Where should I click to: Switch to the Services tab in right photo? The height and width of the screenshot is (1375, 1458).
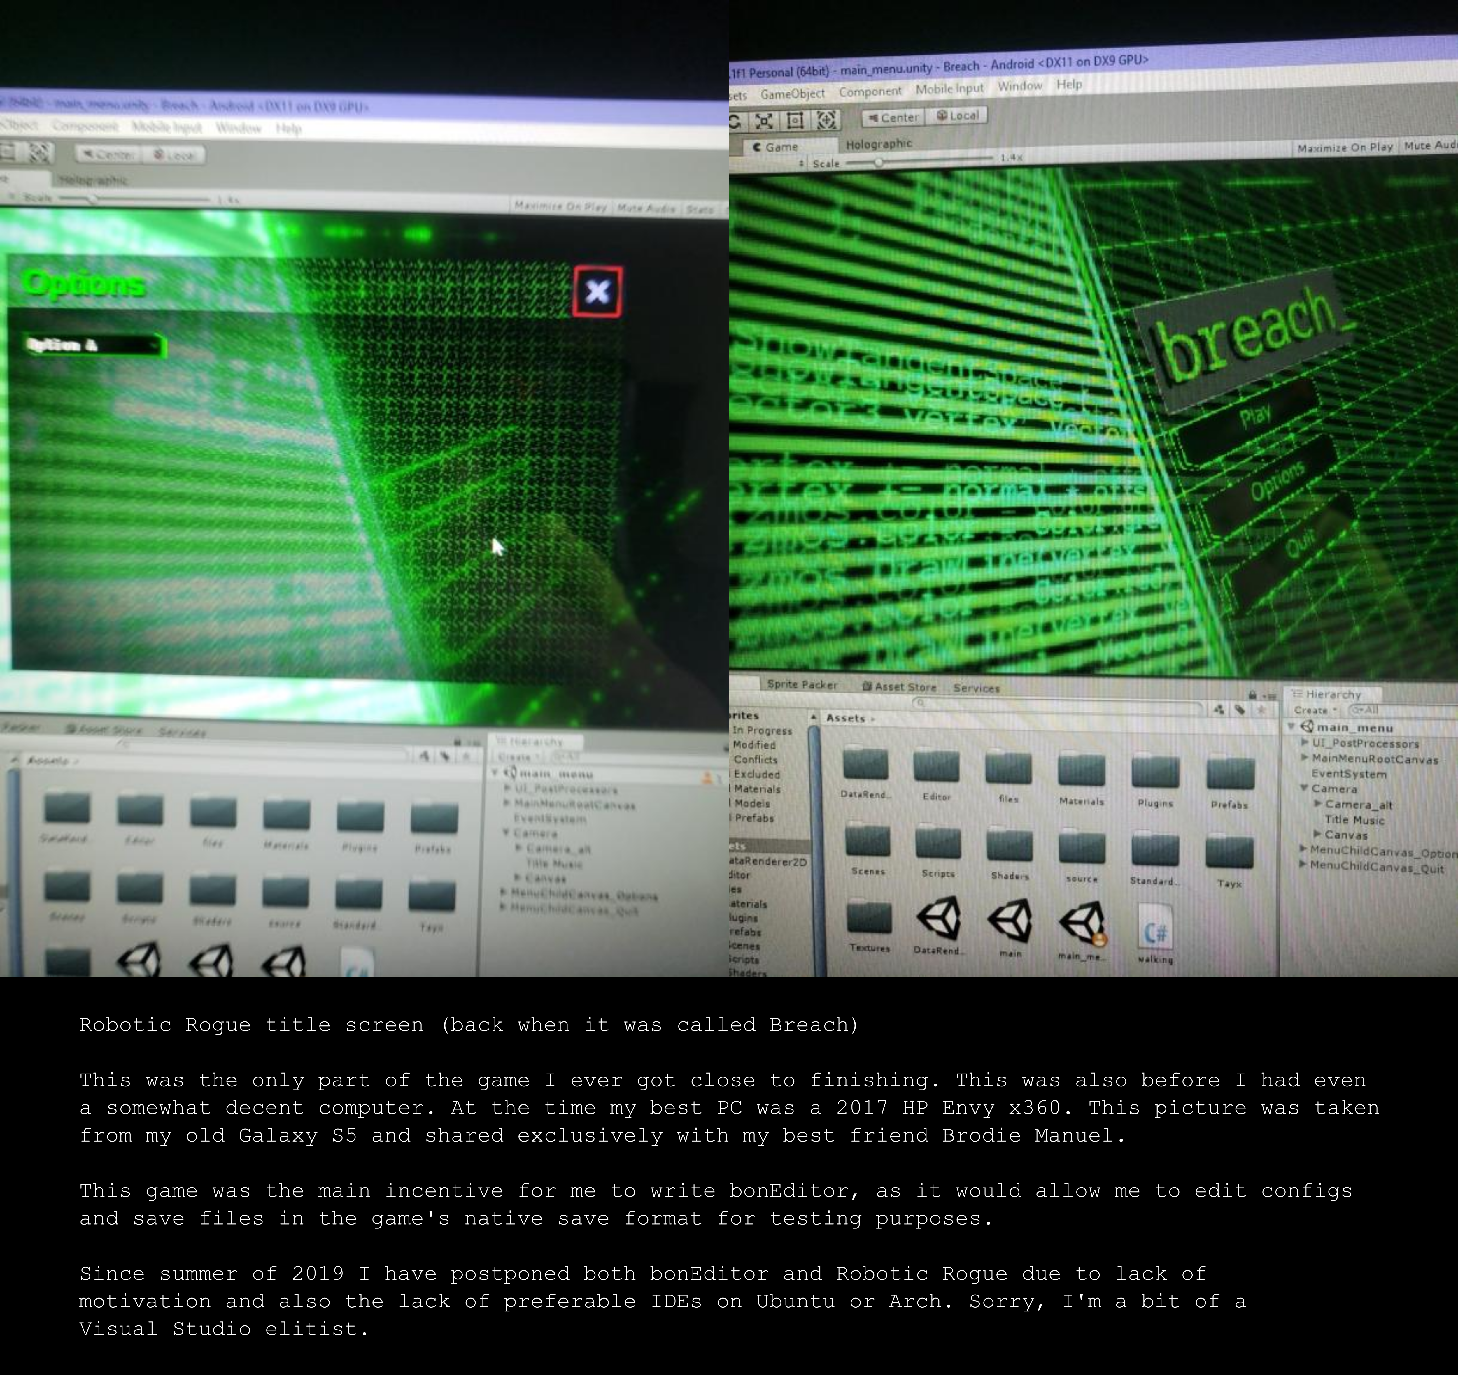[976, 688]
